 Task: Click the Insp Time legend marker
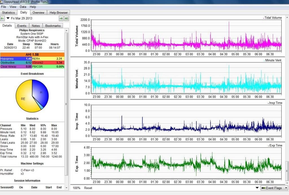(x=268, y=103)
